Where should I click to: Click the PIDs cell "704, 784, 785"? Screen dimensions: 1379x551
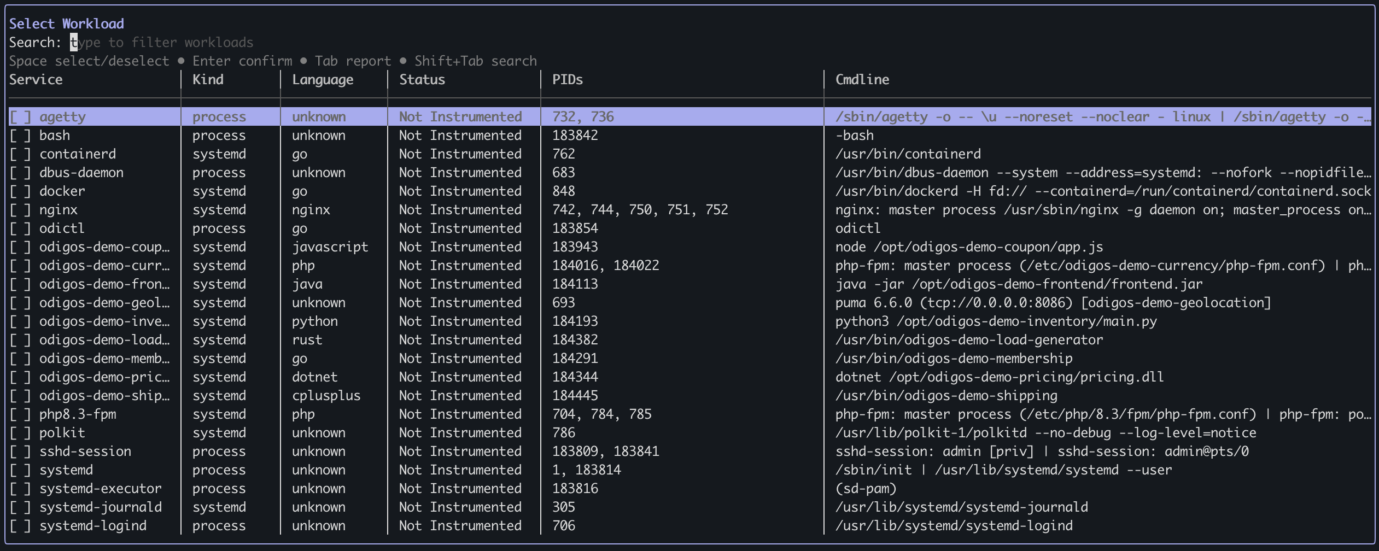(x=602, y=414)
